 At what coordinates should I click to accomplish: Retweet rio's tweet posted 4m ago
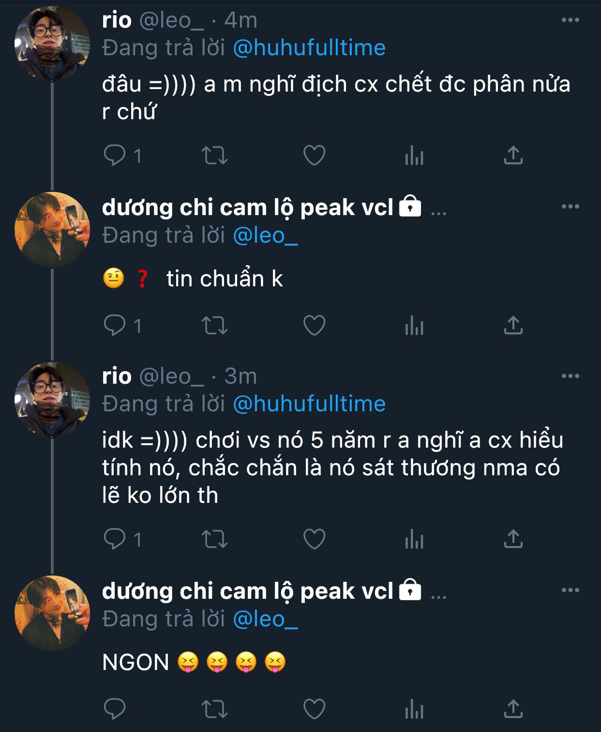214,156
